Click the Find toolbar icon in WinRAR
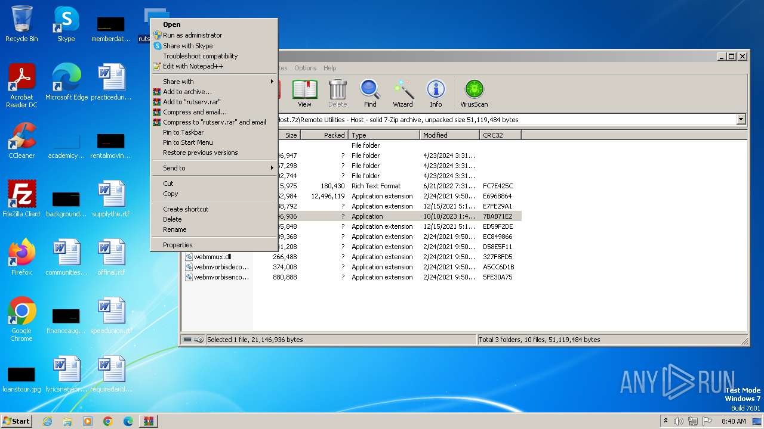Image resolution: width=764 pixels, height=429 pixels. click(370, 94)
